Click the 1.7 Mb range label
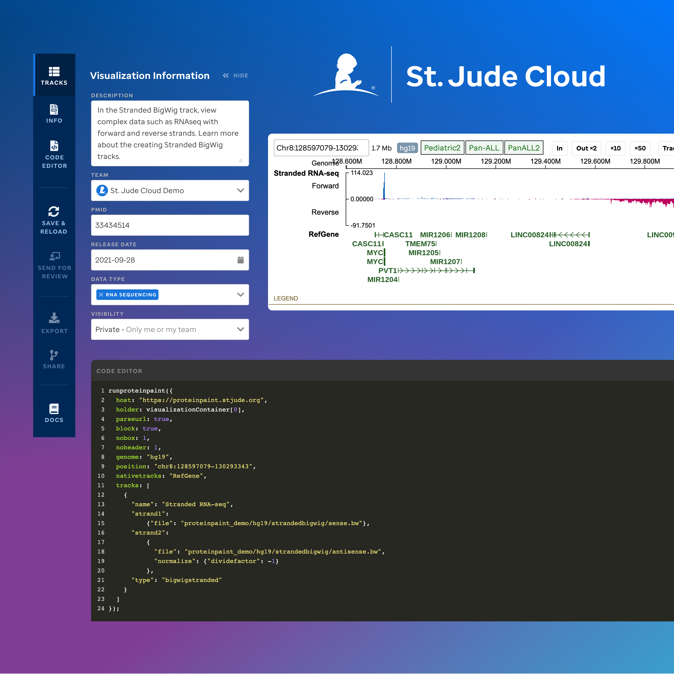Screen dimensions: 674x674 pos(381,148)
